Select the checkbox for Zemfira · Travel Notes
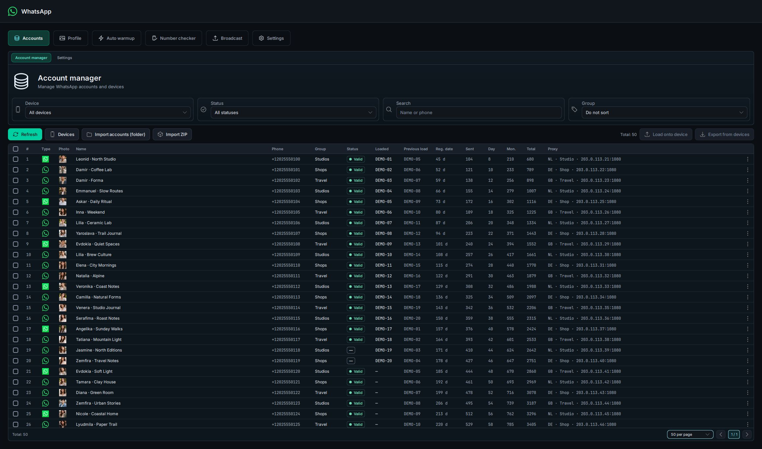The width and height of the screenshot is (762, 449). tap(16, 361)
